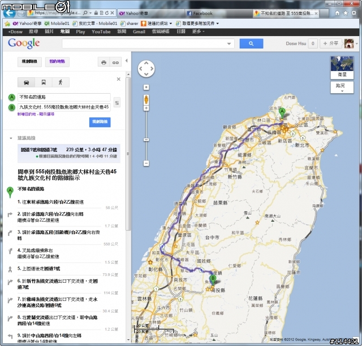Switch to satellite view thumbnail
Screen dimensions: 362x346
[342, 67]
